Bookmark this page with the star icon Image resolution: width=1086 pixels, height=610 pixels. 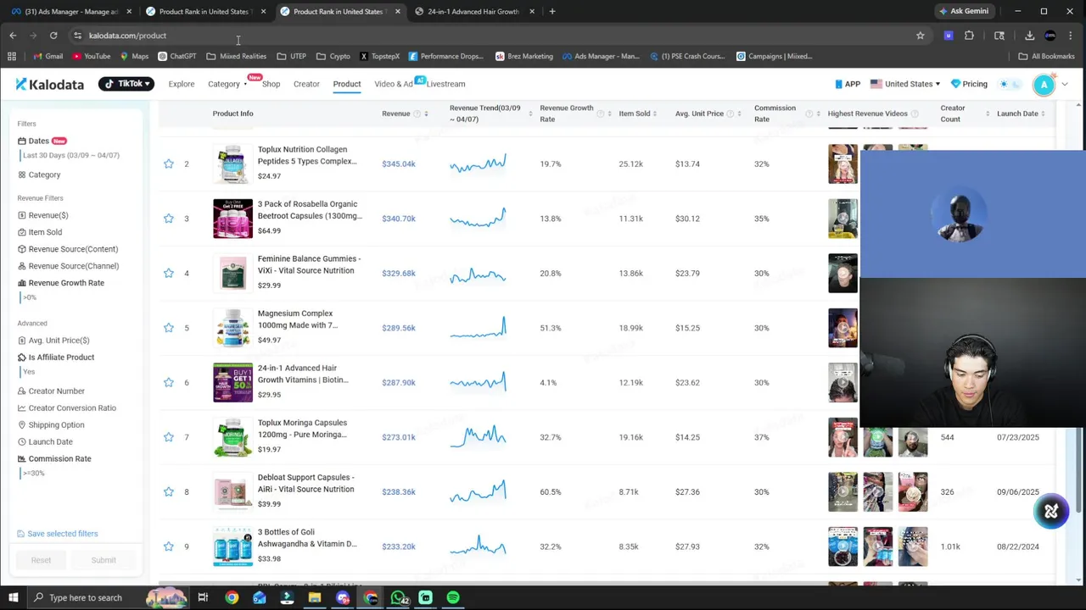click(920, 36)
